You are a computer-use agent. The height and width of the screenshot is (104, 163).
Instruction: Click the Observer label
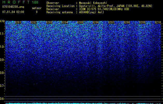(x=53, y=3)
